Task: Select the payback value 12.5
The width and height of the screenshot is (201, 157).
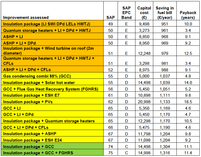Action: click(188, 54)
